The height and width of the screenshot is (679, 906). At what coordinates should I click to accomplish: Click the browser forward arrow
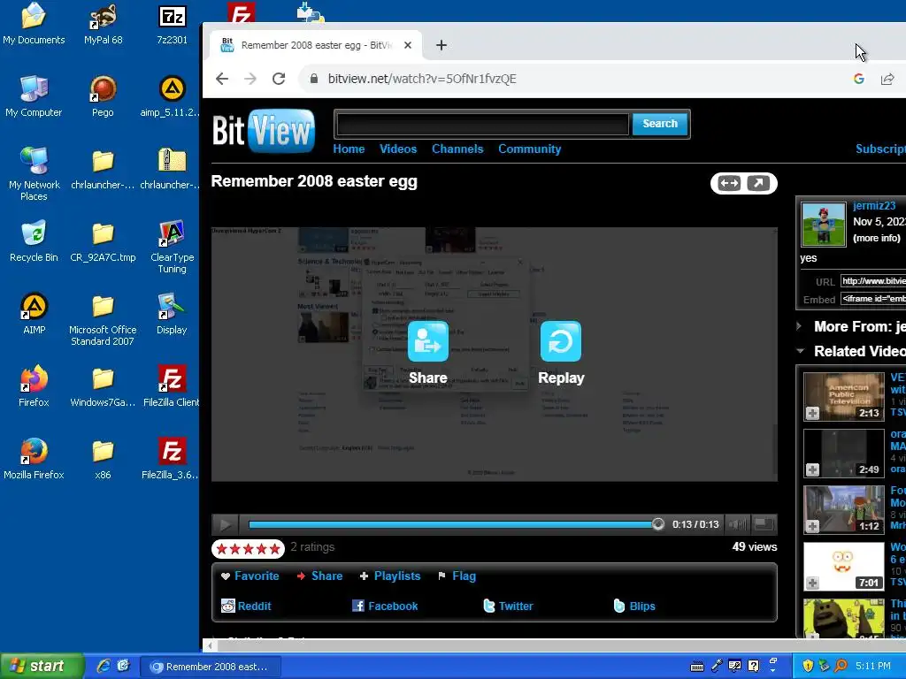point(250,79)
